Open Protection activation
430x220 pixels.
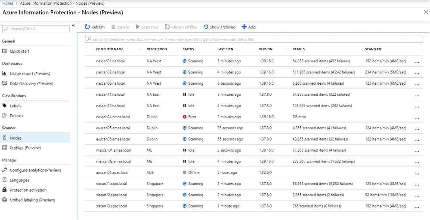tap(28, 190)
